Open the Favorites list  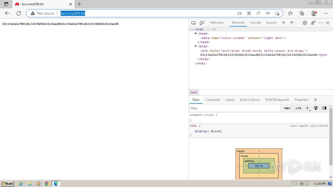[290, 13]
